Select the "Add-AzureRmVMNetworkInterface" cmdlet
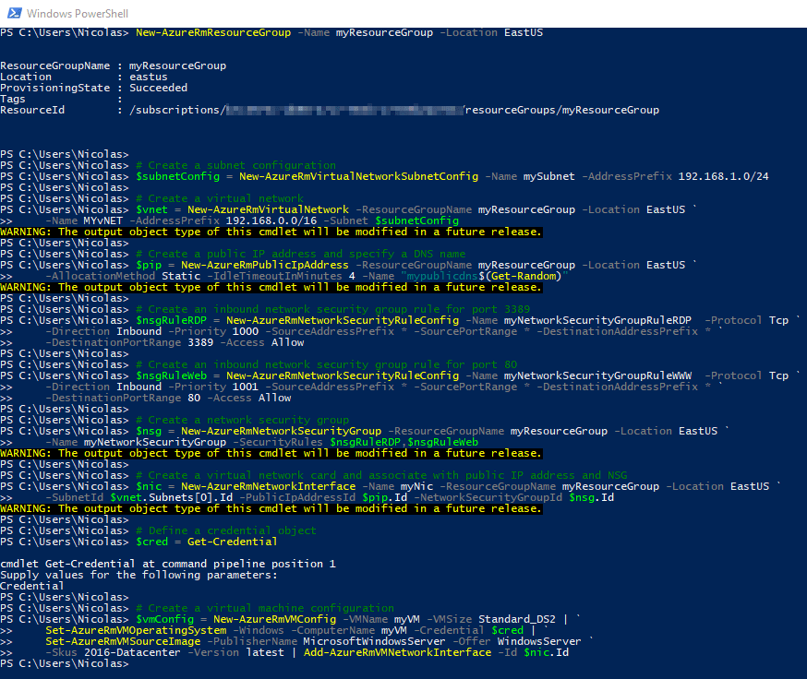Image resolution: width=807 pixels, height=679 pixels. [397, 653]
